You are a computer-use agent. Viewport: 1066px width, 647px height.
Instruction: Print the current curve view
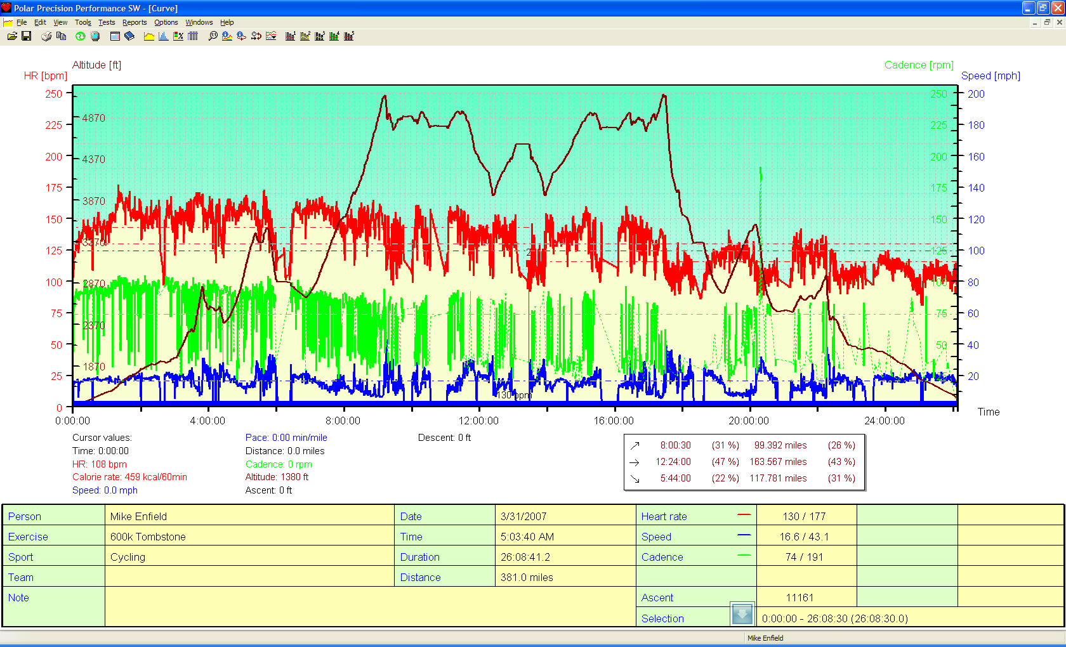(46, 36)
